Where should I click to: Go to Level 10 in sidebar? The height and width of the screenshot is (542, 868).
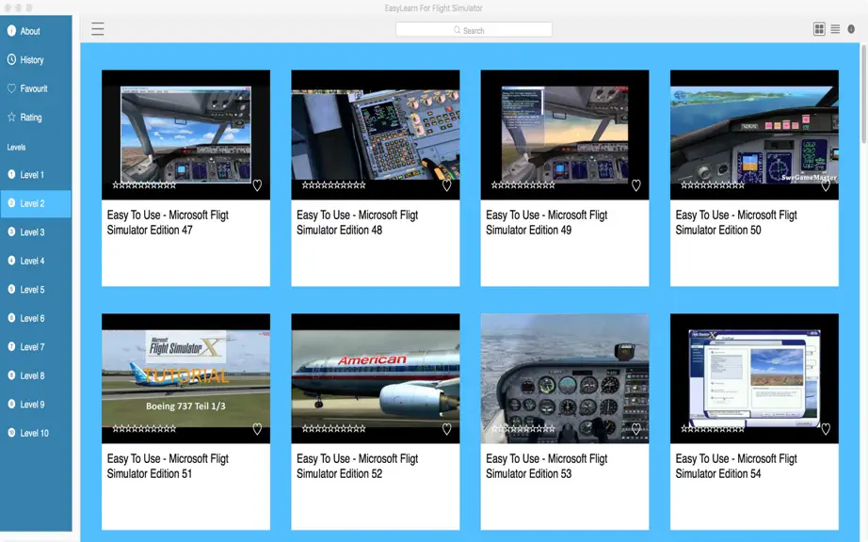point(36,433)
